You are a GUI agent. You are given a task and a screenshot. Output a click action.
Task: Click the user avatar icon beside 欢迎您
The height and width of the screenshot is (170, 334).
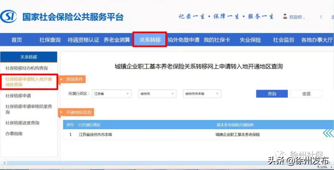[x=285, y=16]
